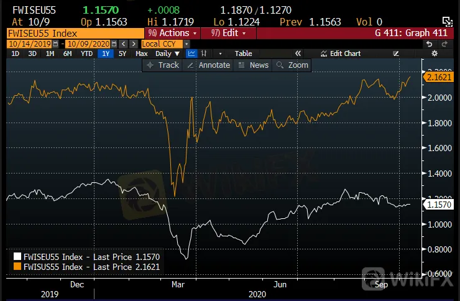This screenshot has height=301, width=460.
Task: Click the redo arrow icon
Action: pos(445,44)
